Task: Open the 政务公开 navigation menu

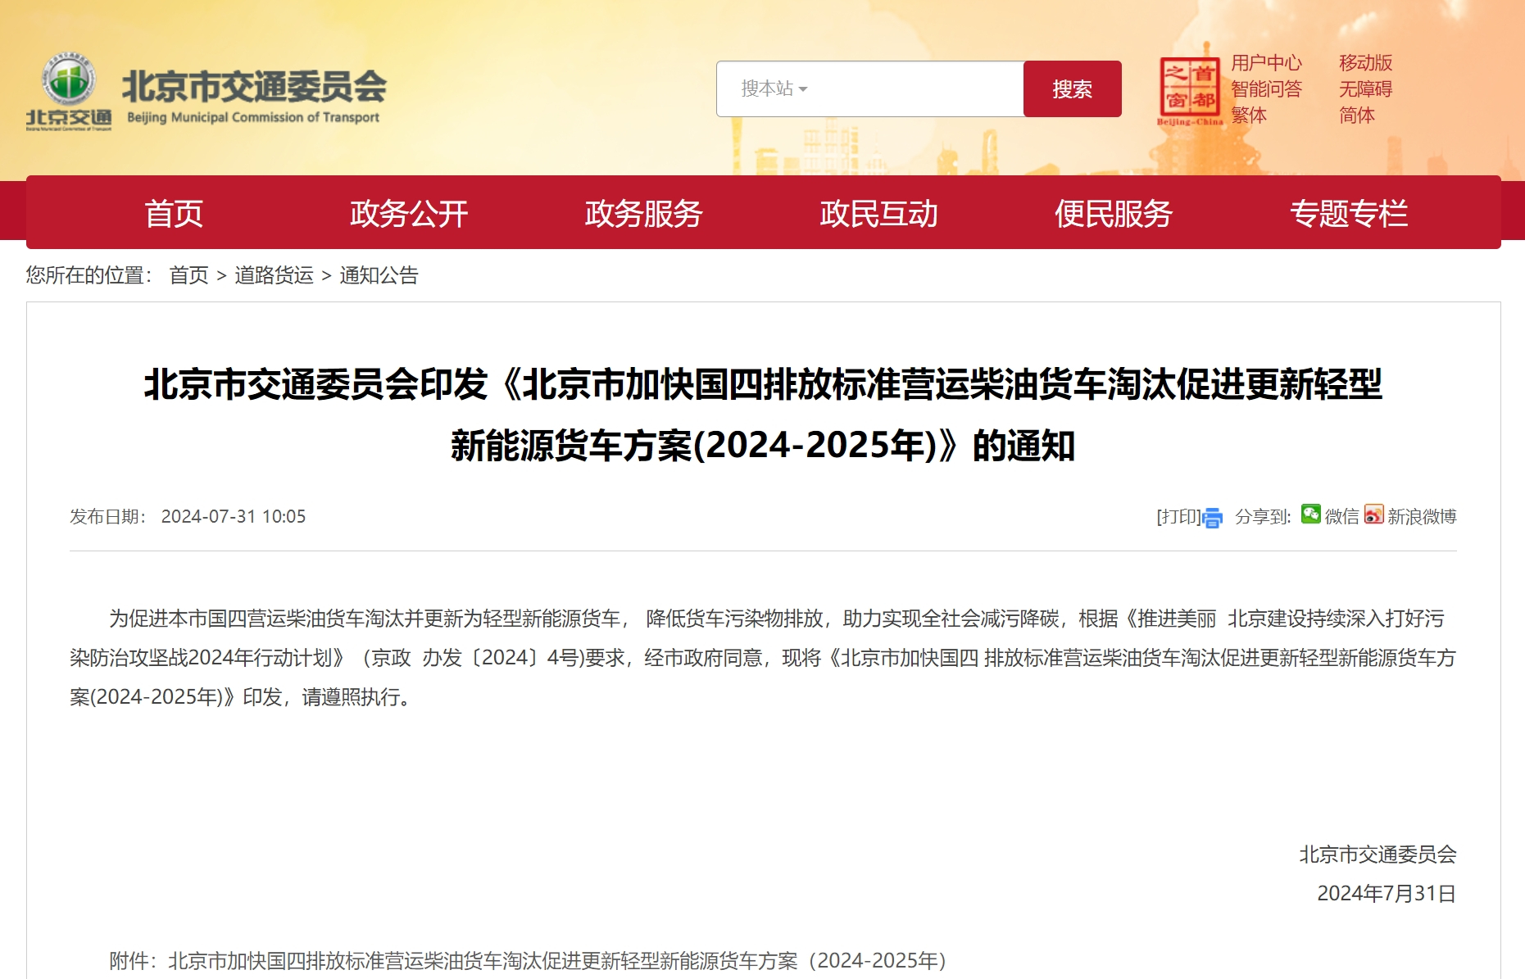Action: click(407, 212)
